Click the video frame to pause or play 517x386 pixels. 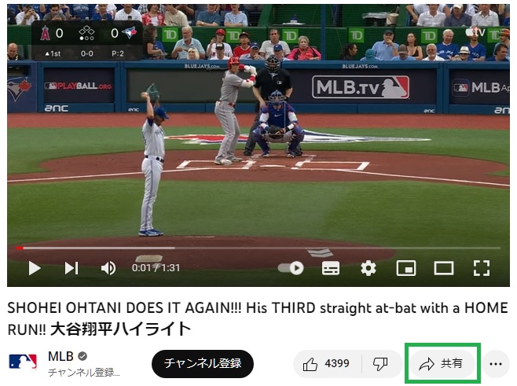(x=258, y=132)
